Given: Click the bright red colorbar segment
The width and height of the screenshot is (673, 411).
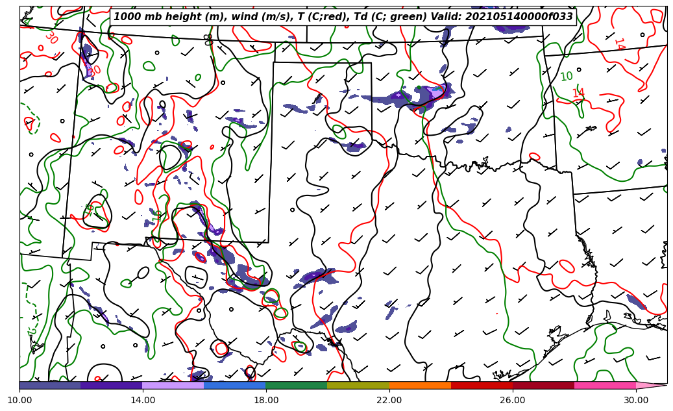Looking at the screenshot, I should click(x=482, y=385).
